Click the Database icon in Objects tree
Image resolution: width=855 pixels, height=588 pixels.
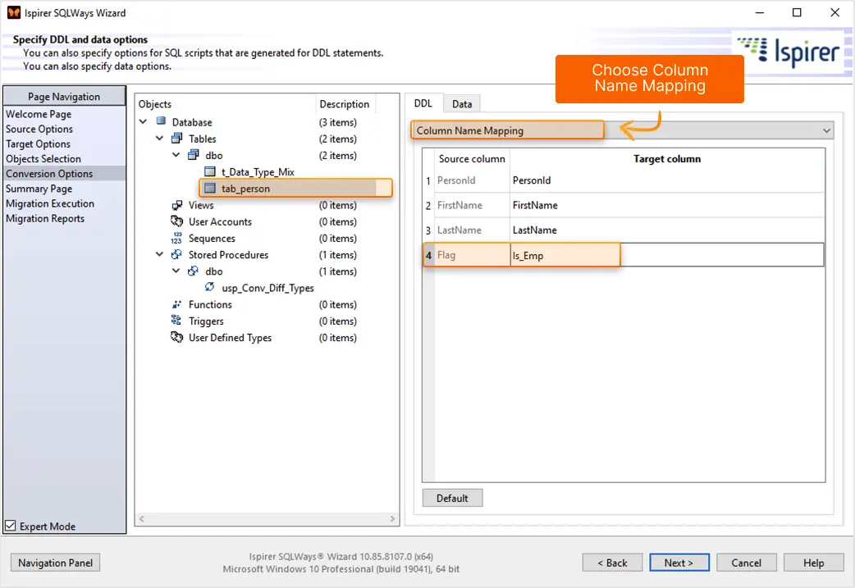point(161,121)
